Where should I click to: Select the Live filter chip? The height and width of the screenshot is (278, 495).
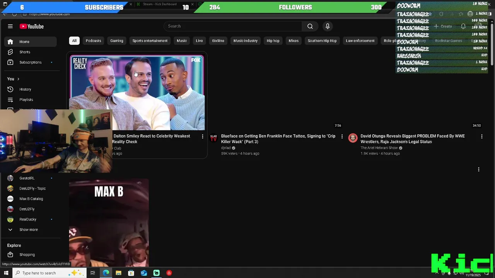[x=199, y=41]
